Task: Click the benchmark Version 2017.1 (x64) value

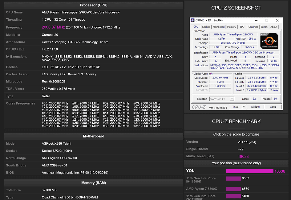Action: pos(247,142)
